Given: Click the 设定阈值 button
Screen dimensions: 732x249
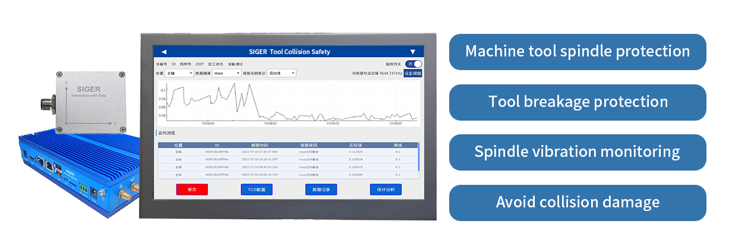Looking at the screenshot, I should click(x=413, y=73).
